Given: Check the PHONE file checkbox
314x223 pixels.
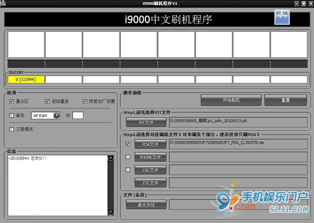Looking at the screenshot, I should point(128,157).
